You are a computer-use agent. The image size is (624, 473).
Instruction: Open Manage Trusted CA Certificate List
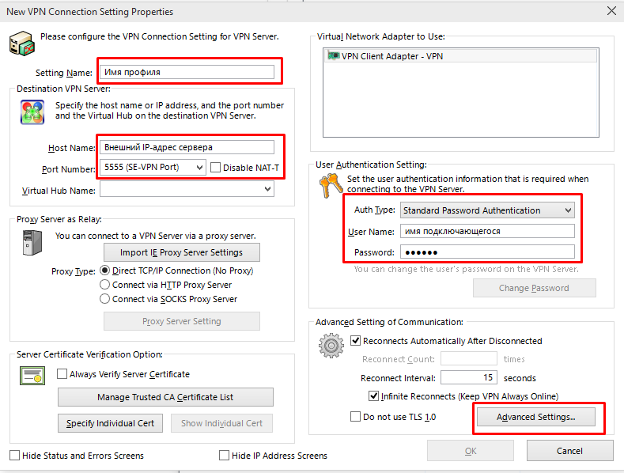165,397
